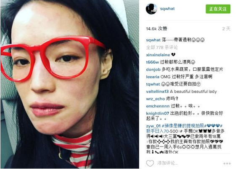The width and height of the screenshot is (248, 169).
Task: Open sqwhat profile avatar picture
Action: [x=151, y=9]
